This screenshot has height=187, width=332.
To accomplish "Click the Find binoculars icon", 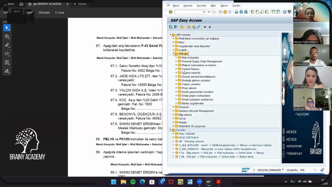I will click(x=241, y=12).
